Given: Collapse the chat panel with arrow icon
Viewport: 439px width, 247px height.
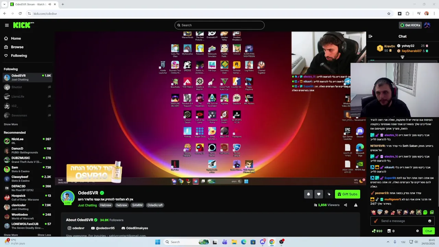Looking at the screenshot, I should [x=370, y=36].
